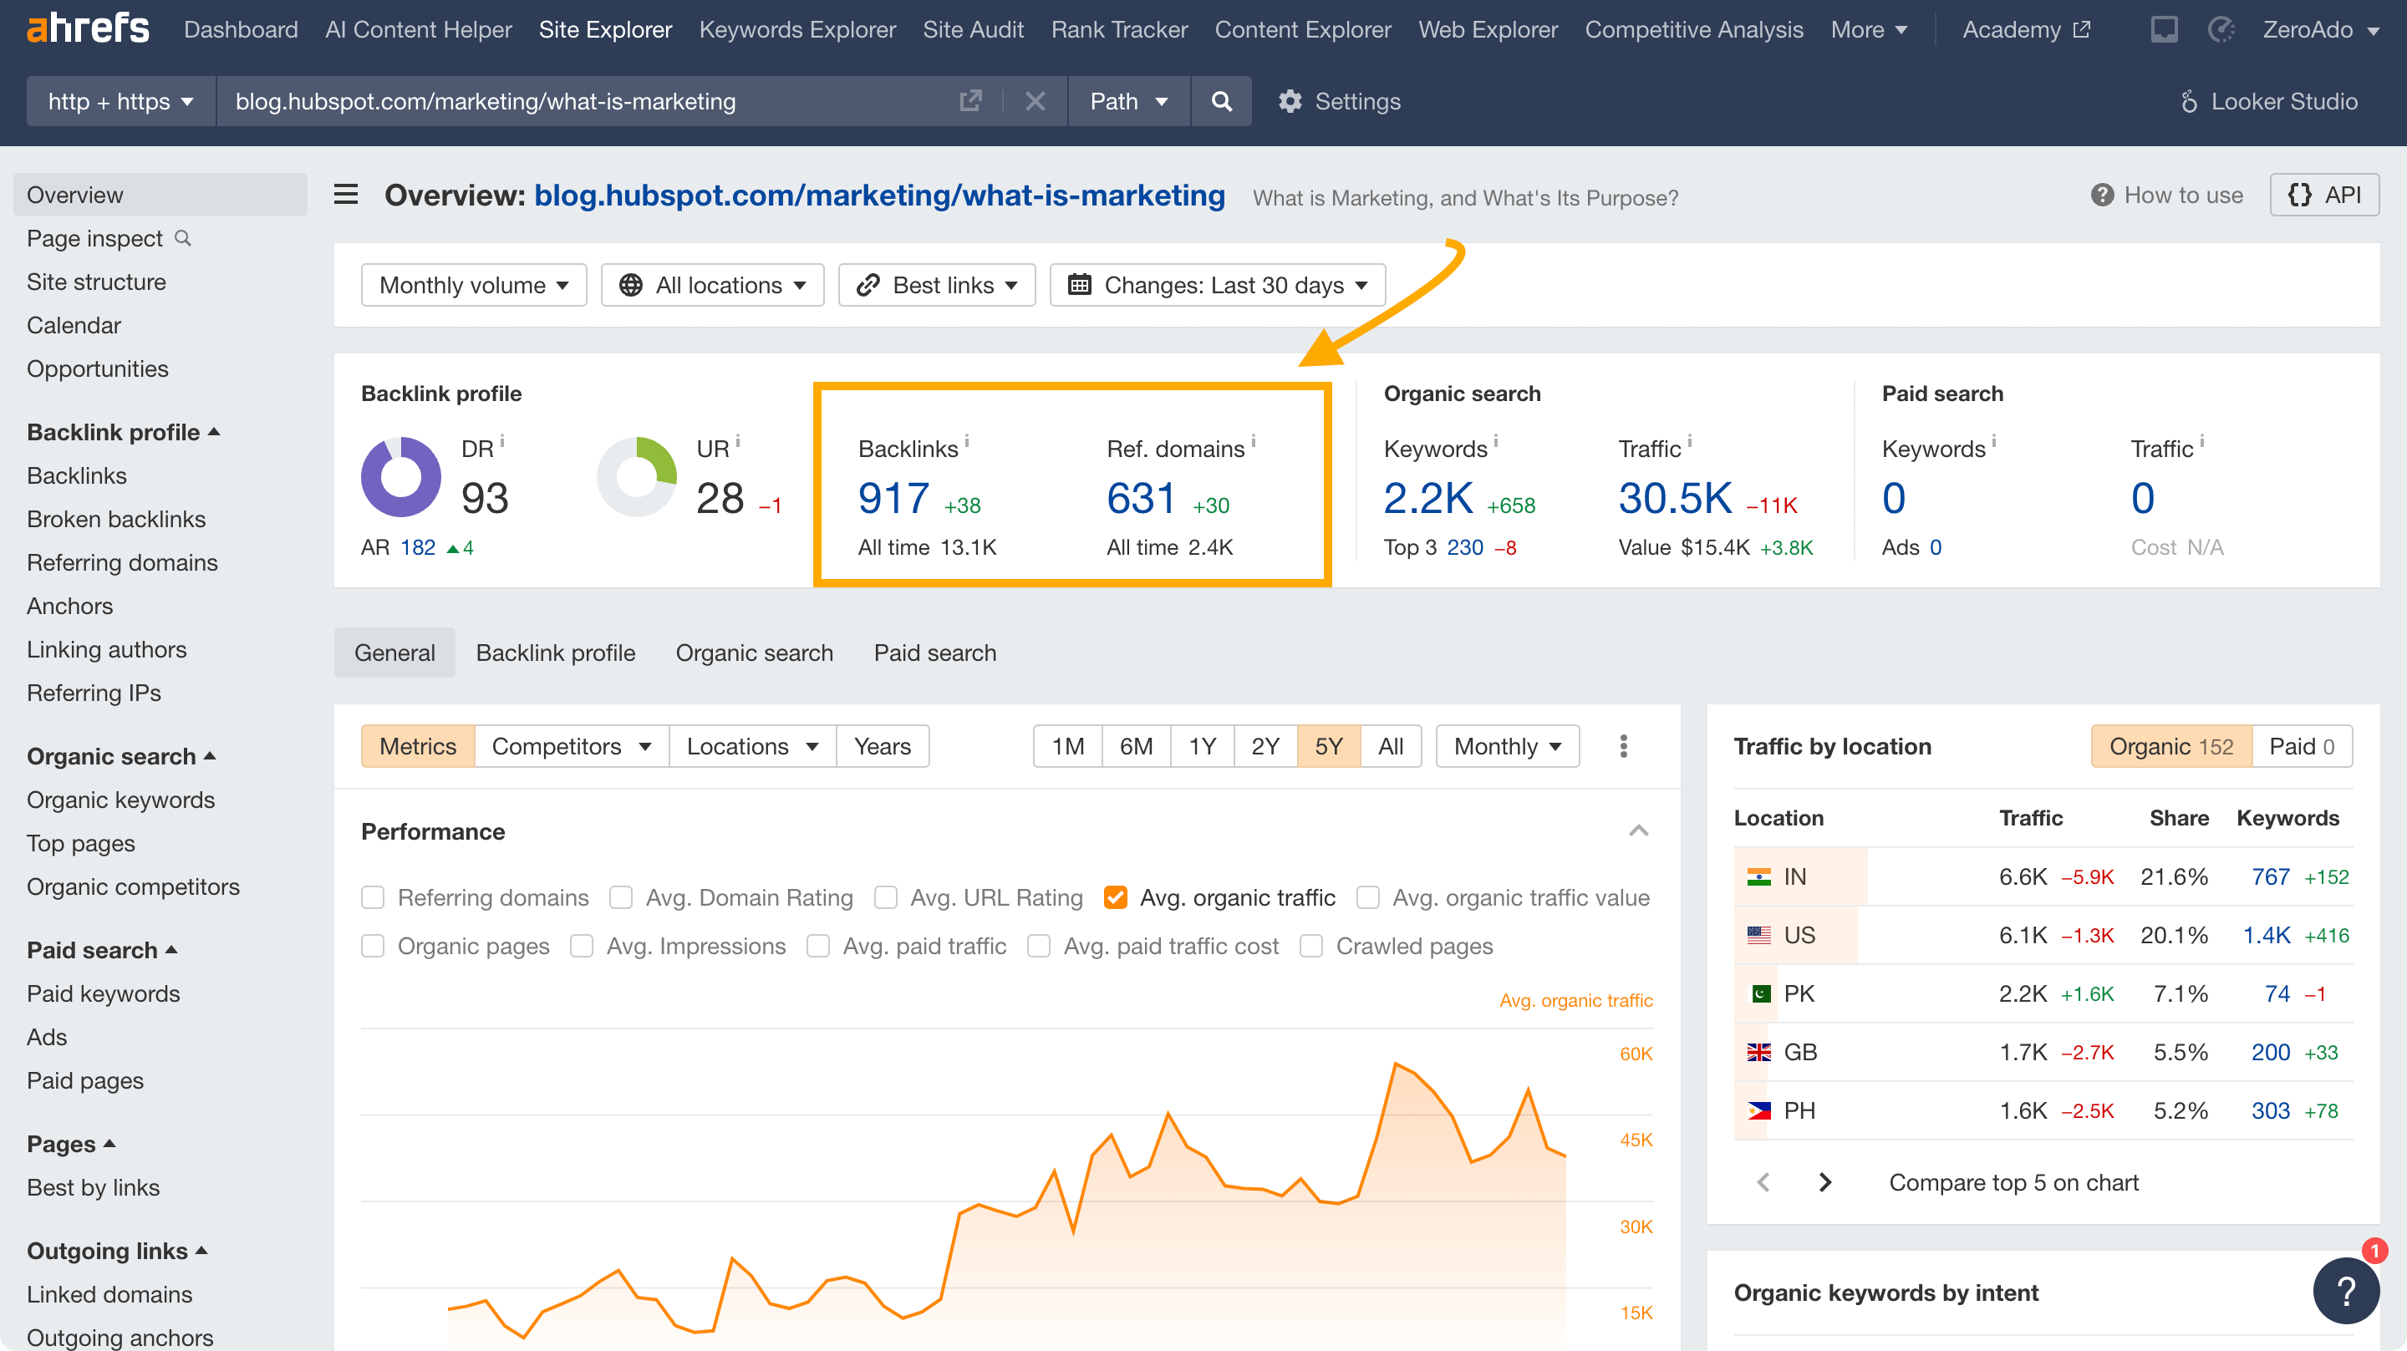The width and height of the screenshot is (2407, 1351).
Task: Enable the Referring domains checkbox
Action: pyautogui.click(x=373, y=897)
